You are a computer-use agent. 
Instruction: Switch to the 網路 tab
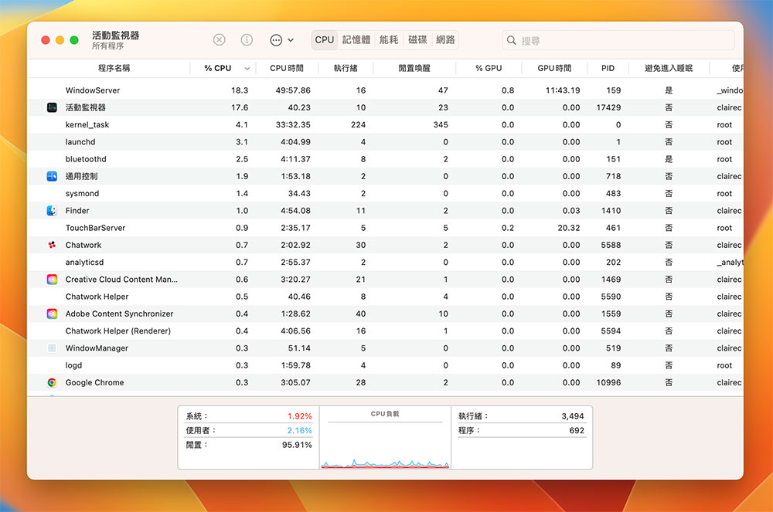pyautogui.click(x=446, y=40)
